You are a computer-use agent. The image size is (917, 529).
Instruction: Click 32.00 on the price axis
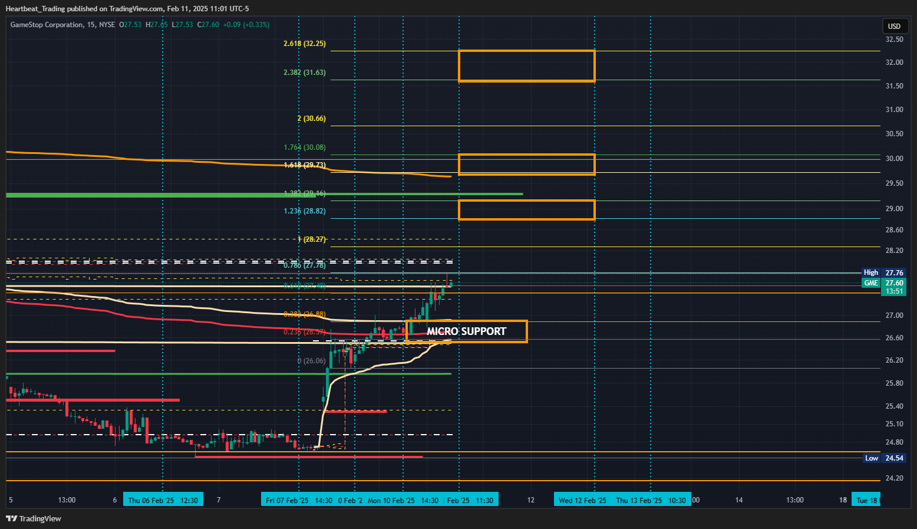[894, 63]
